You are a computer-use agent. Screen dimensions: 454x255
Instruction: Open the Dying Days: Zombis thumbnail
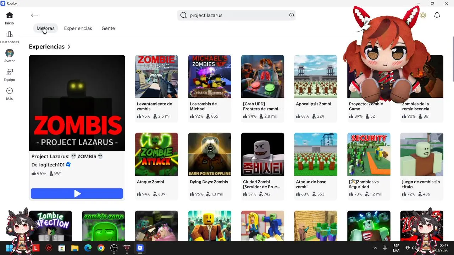[x=210, y=154]
